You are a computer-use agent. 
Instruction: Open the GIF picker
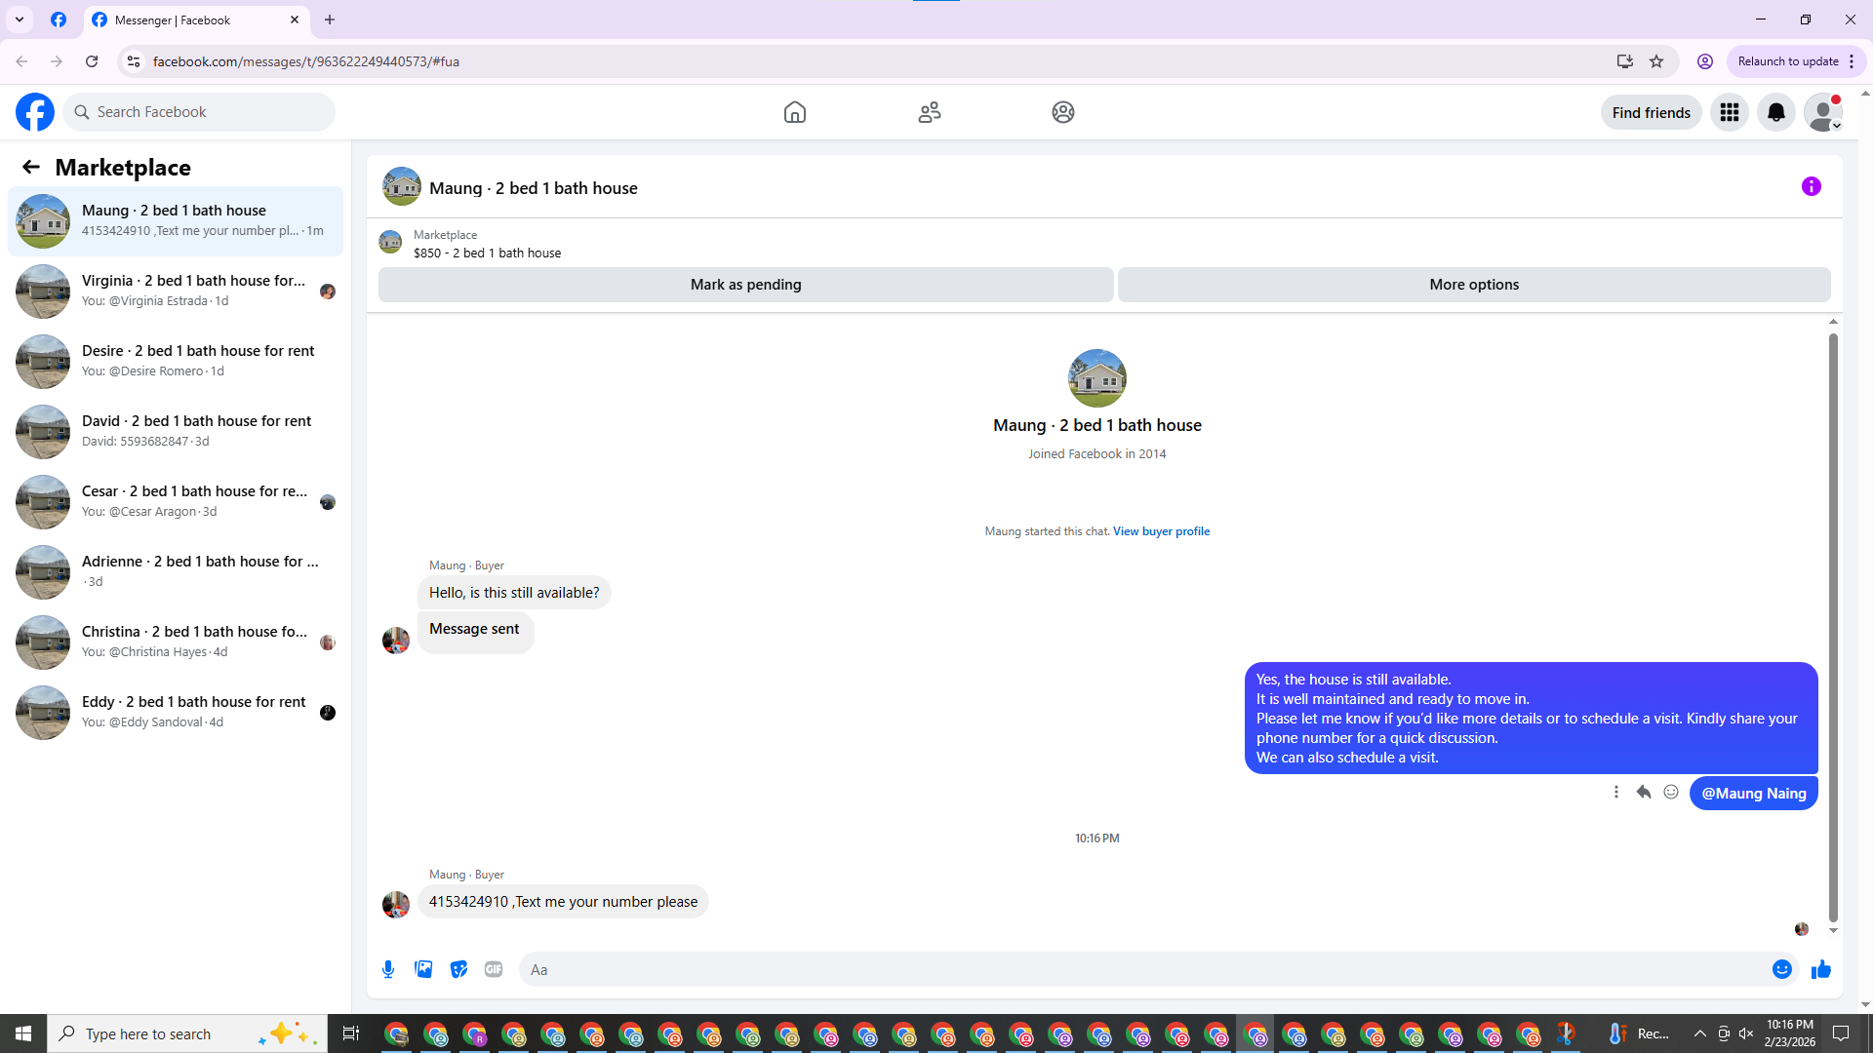tap(494, 969)
